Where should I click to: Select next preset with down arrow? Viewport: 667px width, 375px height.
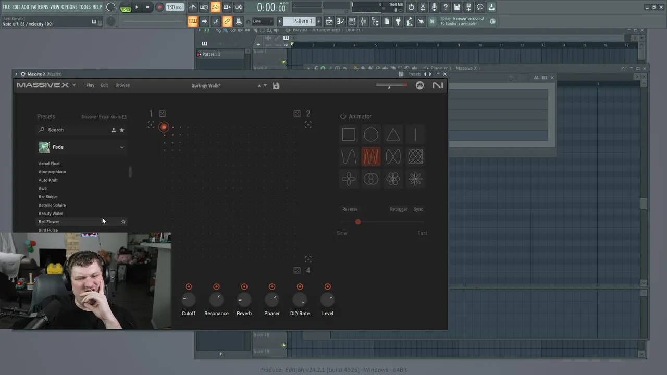pyautogui.click(x=265, y=85)
